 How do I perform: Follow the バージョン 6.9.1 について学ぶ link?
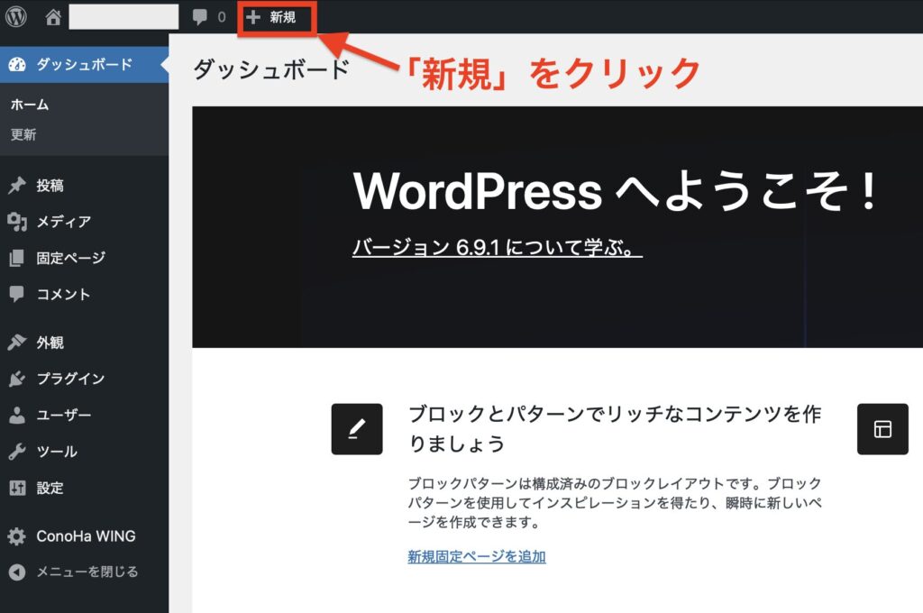pos(497,248)
